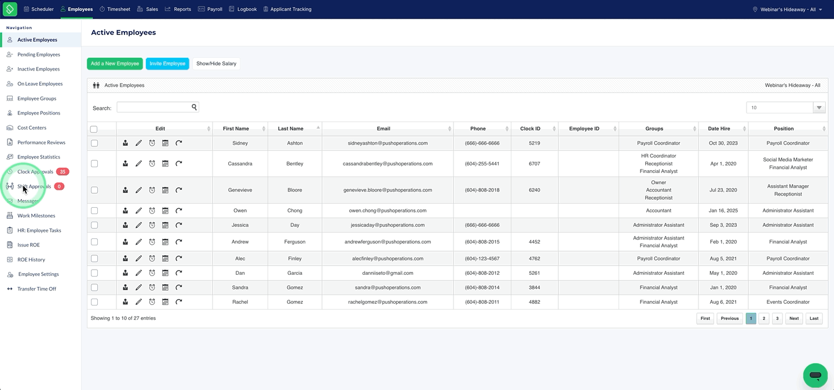Viewport: 834px width, 390px height.
Task: Open the entries-per-page dropdown showing 10
Action: (x=786, y=108)
